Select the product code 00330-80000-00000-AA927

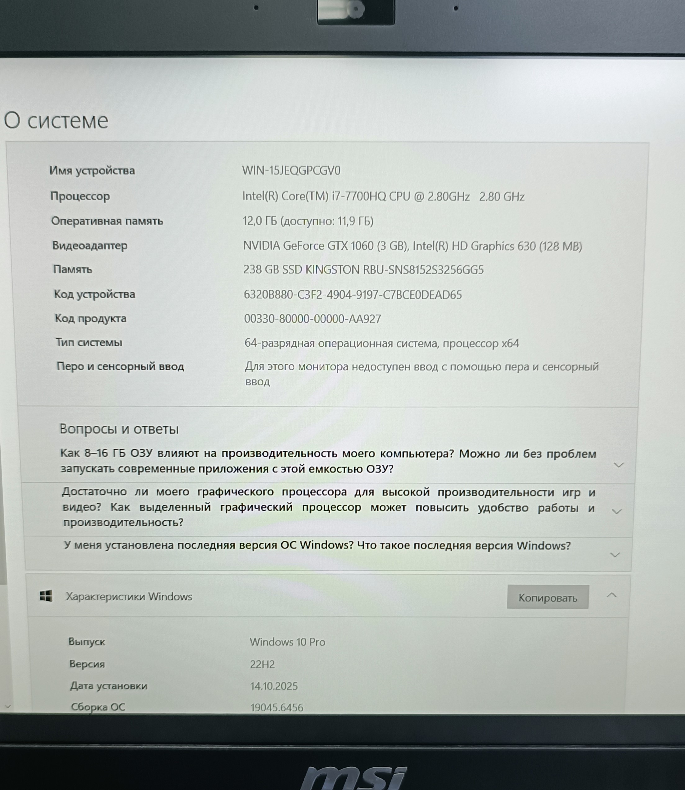(313, 319)
